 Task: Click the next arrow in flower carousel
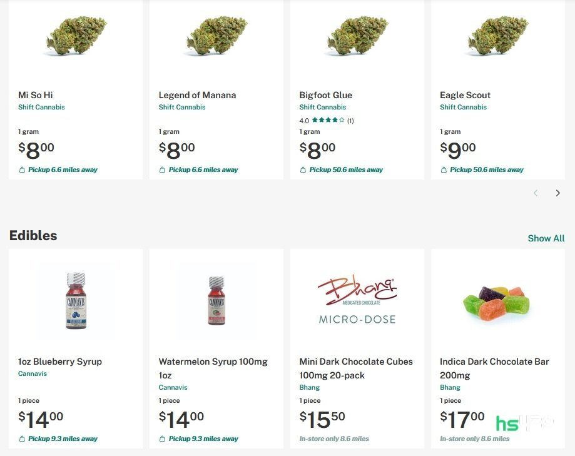[x=557, y=193]
